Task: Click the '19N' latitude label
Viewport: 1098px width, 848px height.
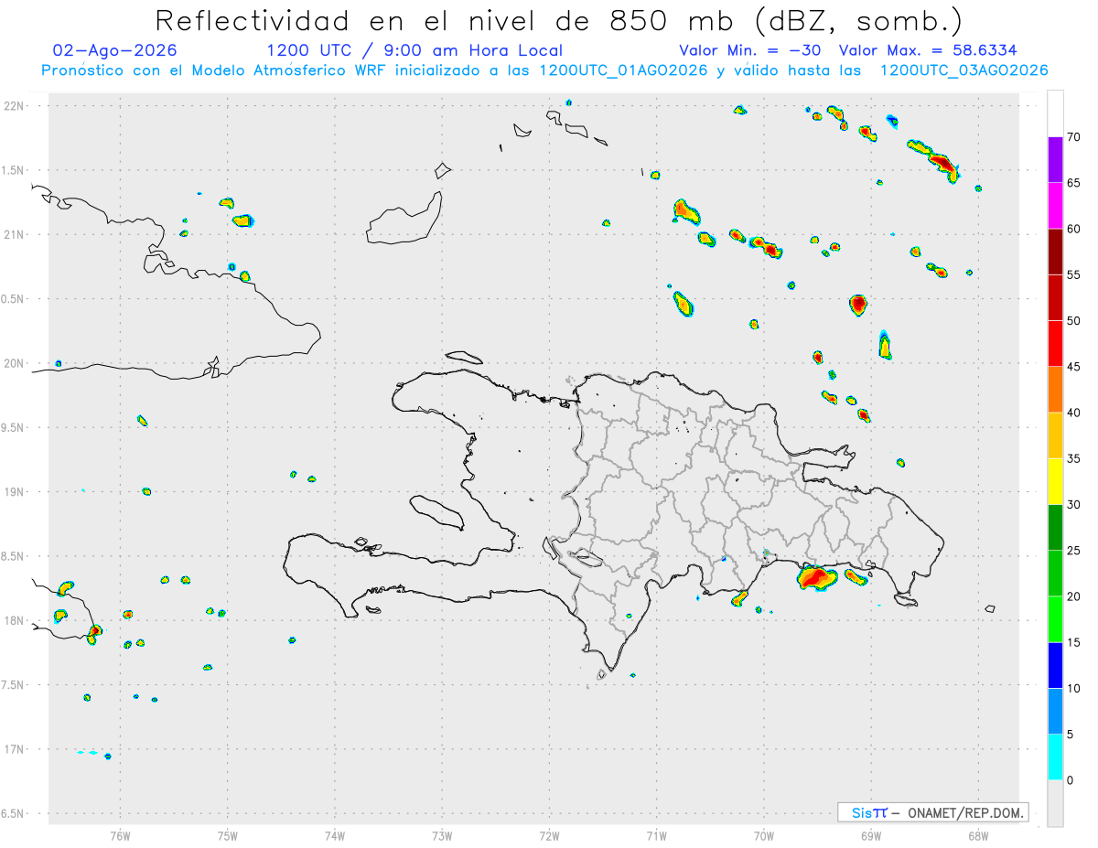Action: pos(16,491)
